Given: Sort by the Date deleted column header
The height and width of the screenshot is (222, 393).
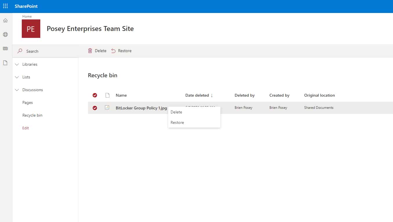Looking at the screenshot, I should [197, 95].
